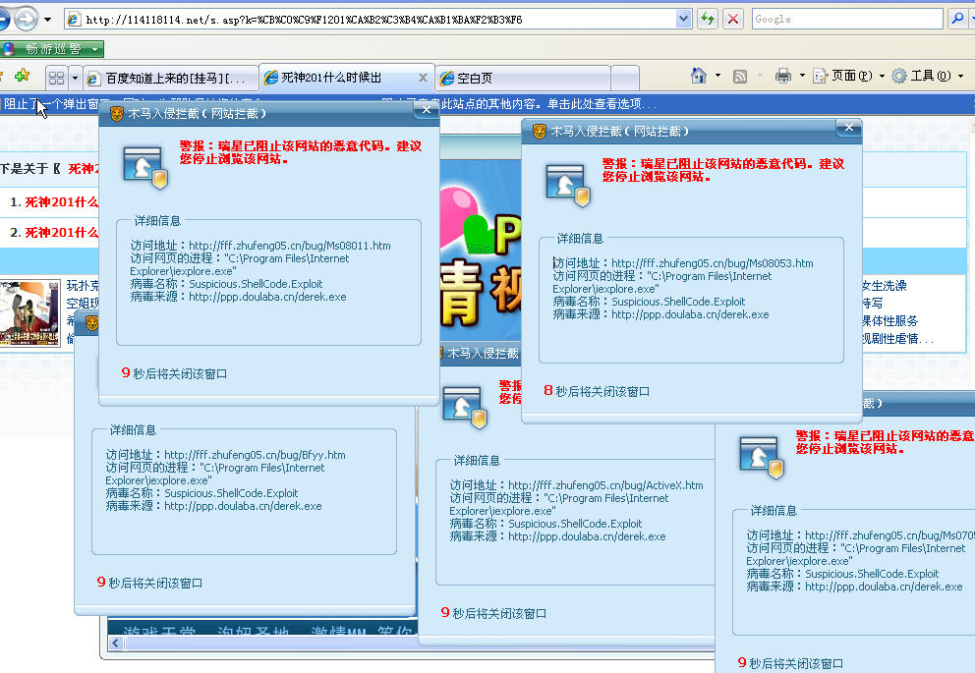The width and height of the screenshot is (975, 673).
Task: Click the warning headline in Ms08053 alert
Action: pos(722,170)
